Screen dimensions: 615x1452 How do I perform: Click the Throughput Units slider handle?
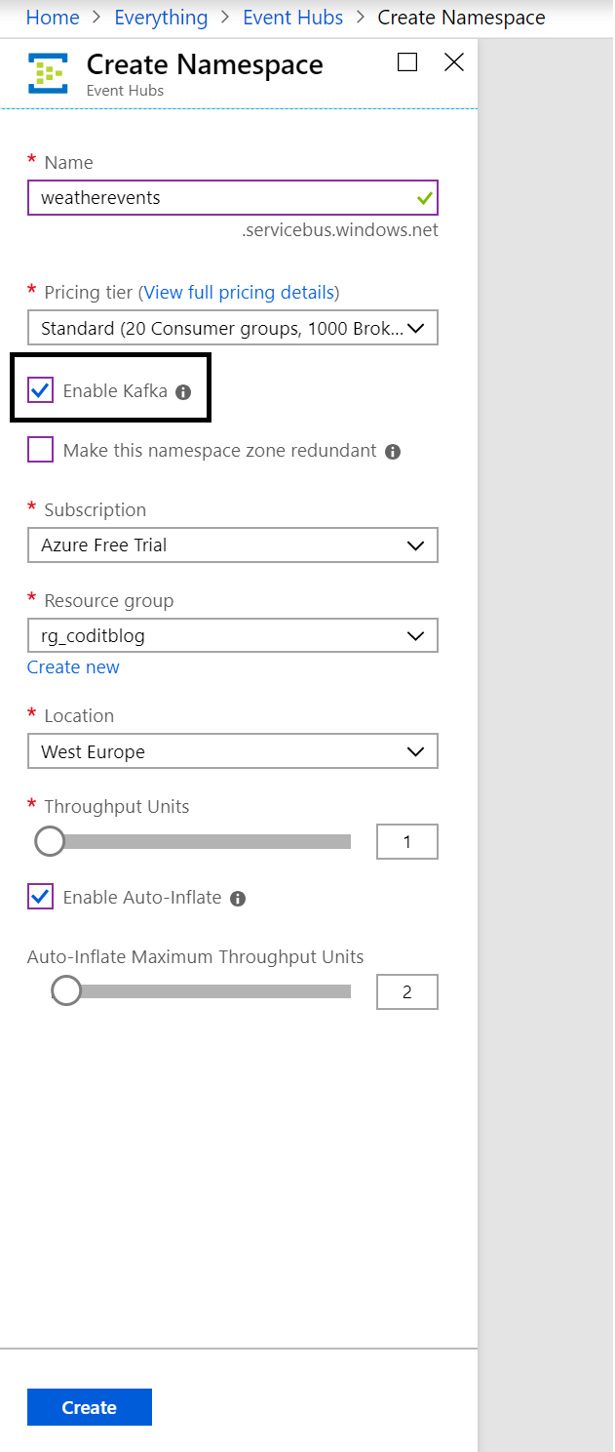point(50,841)
